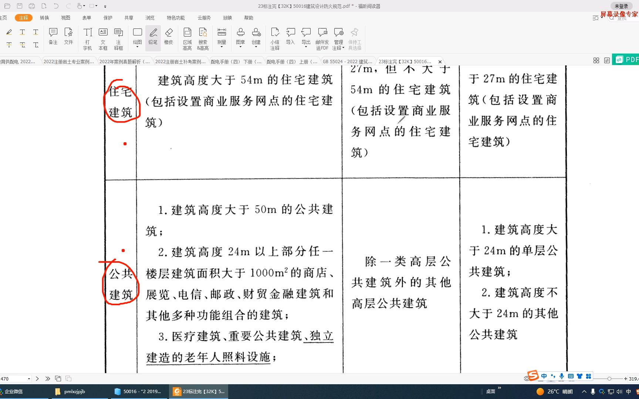Move the zoom slider handle
The height and width of the screenshot is (399, 639).
609,379
